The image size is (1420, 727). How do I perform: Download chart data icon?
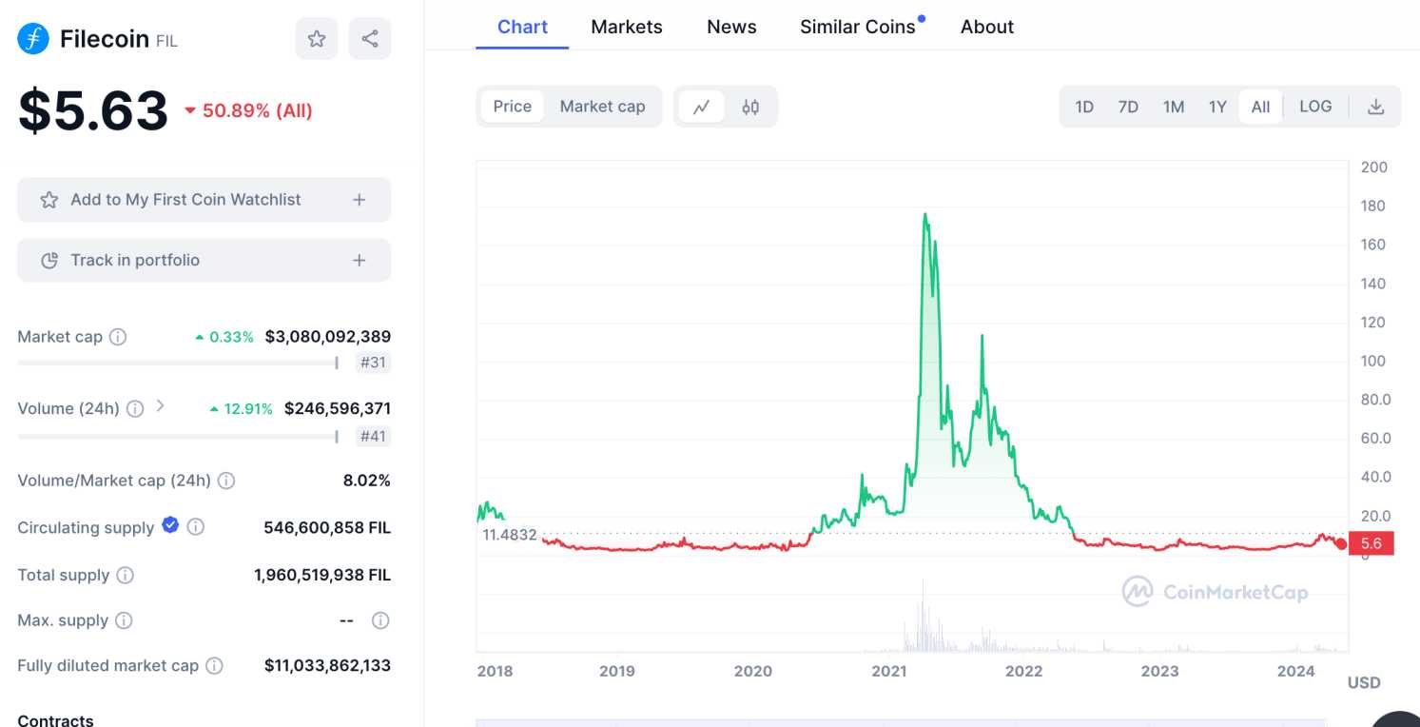coord(1375,107)
